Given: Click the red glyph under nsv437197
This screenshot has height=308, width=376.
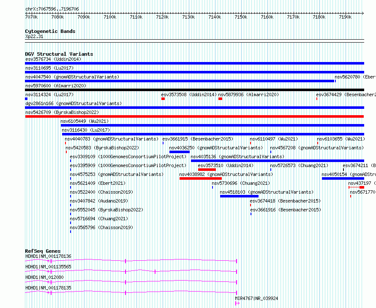Looking at the screenshot, I should tap(357, 187).
